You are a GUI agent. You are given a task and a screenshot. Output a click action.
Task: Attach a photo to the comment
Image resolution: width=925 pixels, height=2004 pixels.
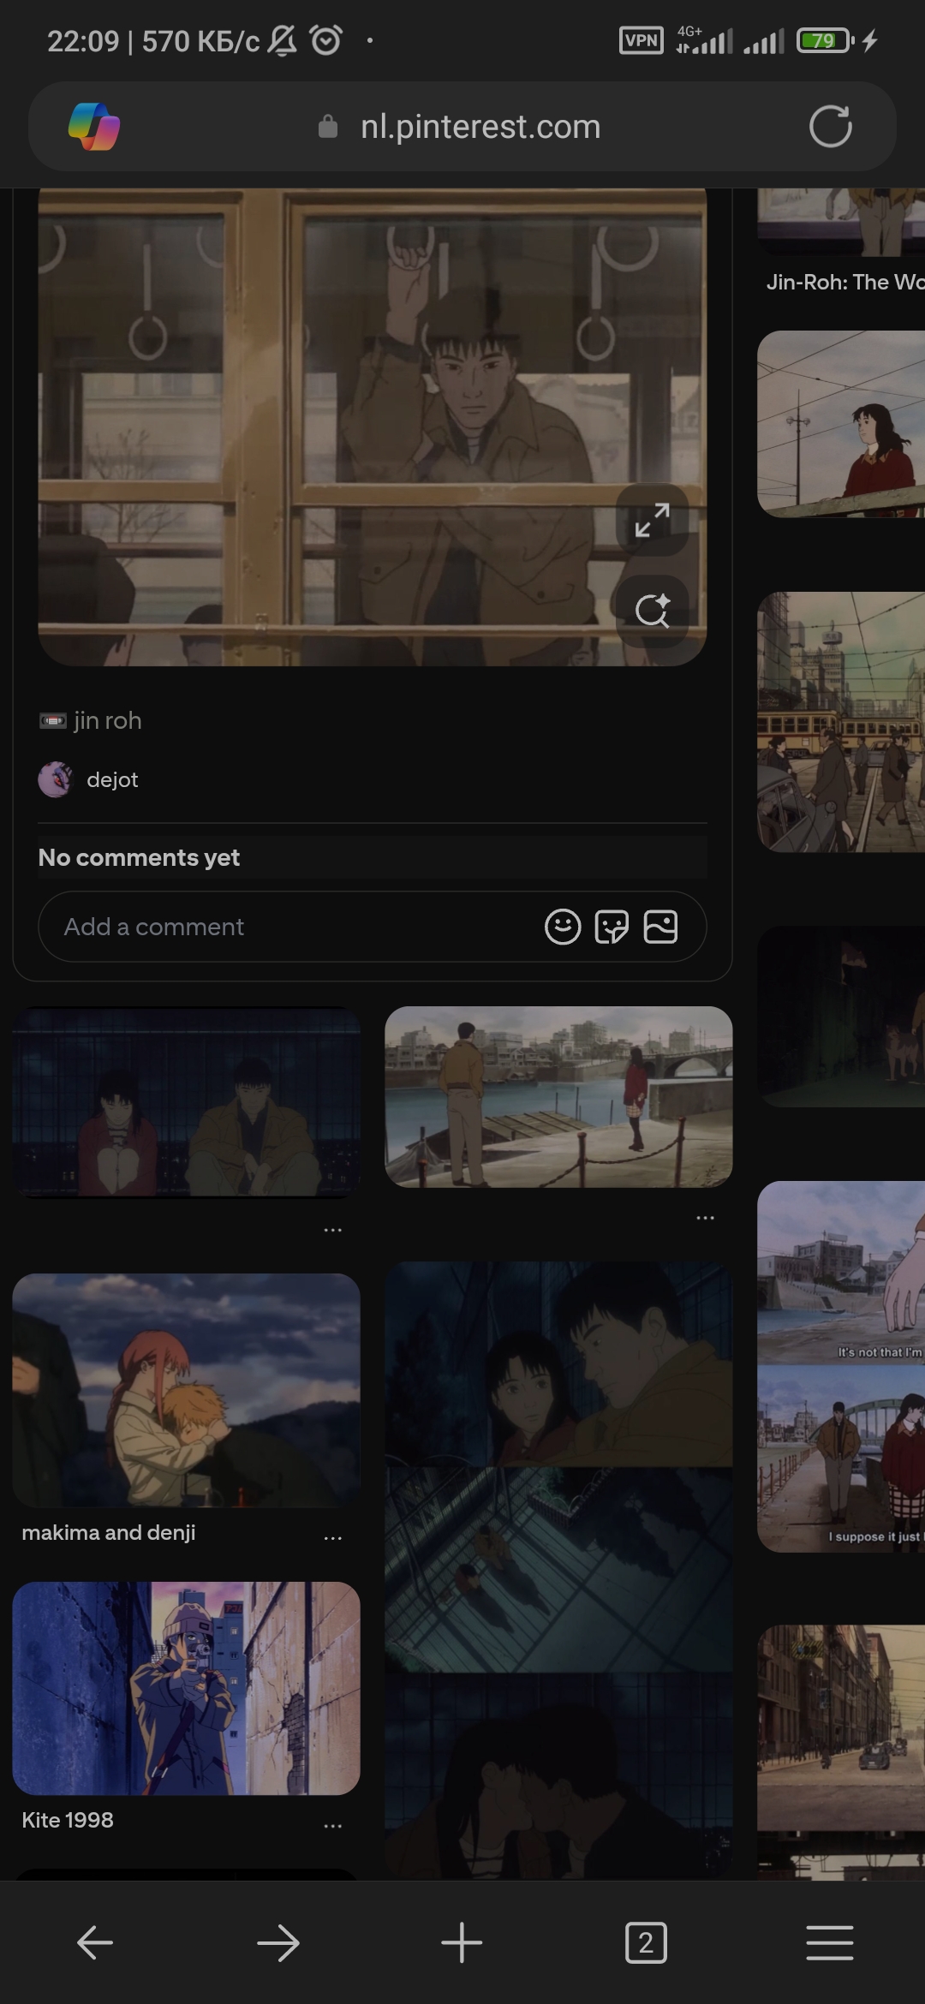[660, 927]
